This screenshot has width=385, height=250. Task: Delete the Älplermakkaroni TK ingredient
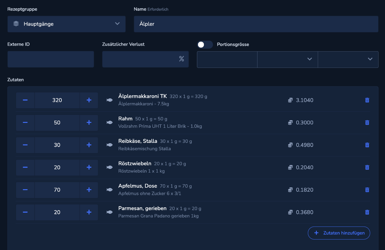(x=367, y=100)
